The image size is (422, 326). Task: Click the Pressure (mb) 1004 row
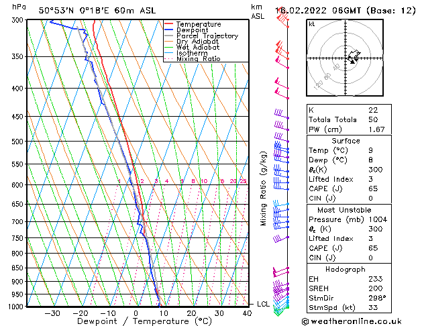pyautogui.click(x=349, y=219)
